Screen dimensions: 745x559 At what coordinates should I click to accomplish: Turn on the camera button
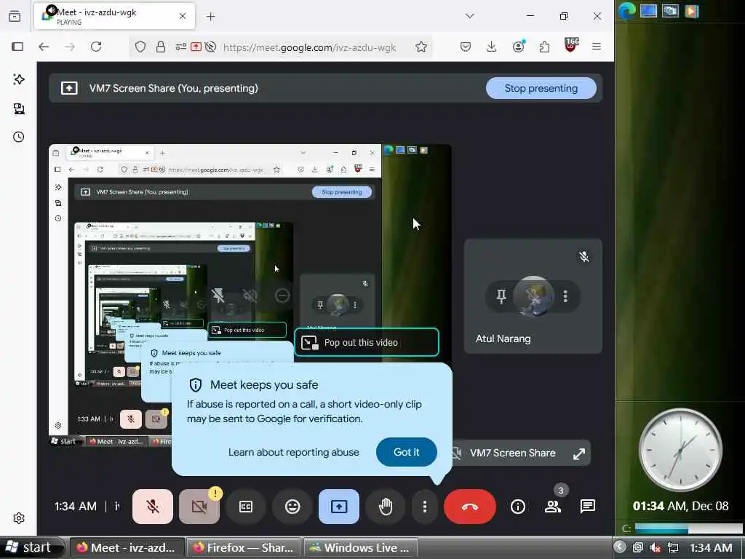(x=199, y=507)
